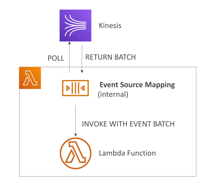The width and height of the screenshot is (208, 184).
Task: Click right-pointing triangle inside Event Source Mapping icon
Action: coord(68,88)
